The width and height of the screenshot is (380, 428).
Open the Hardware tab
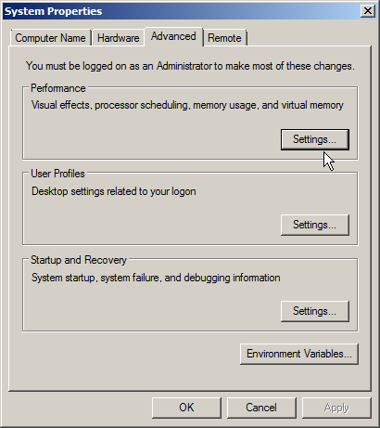[x=118, y=38]
